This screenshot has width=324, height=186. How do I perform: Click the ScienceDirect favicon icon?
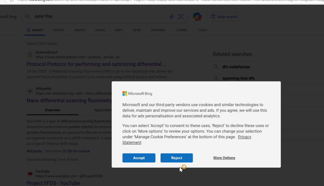(x=30, y=55)
